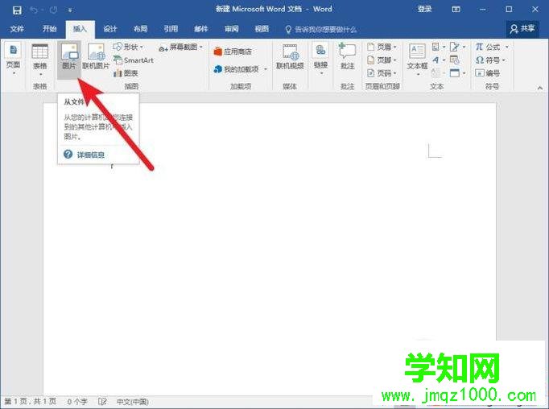Screen dimensions: 549x409
Task: Collapse the ribbon with the caret arrow
Action: tap(540, 88)
